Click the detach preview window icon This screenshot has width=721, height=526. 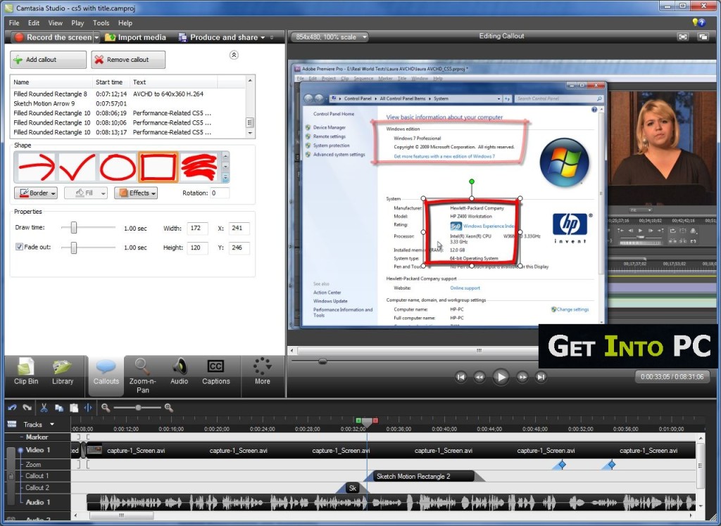703,37
